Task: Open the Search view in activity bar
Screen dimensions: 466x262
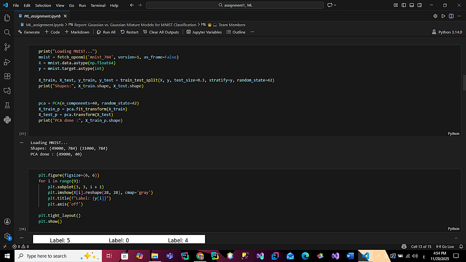Action: (7, 33)
